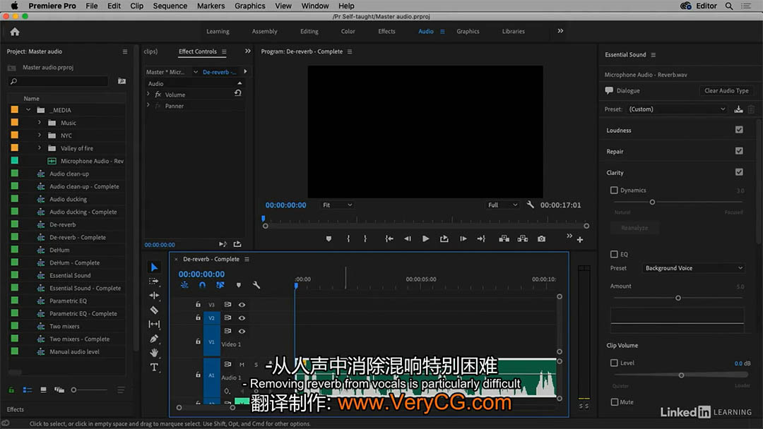Enable the EQ checkbox
The width and height of the screenshot is (763, 429).
click(x=614, y=254)
